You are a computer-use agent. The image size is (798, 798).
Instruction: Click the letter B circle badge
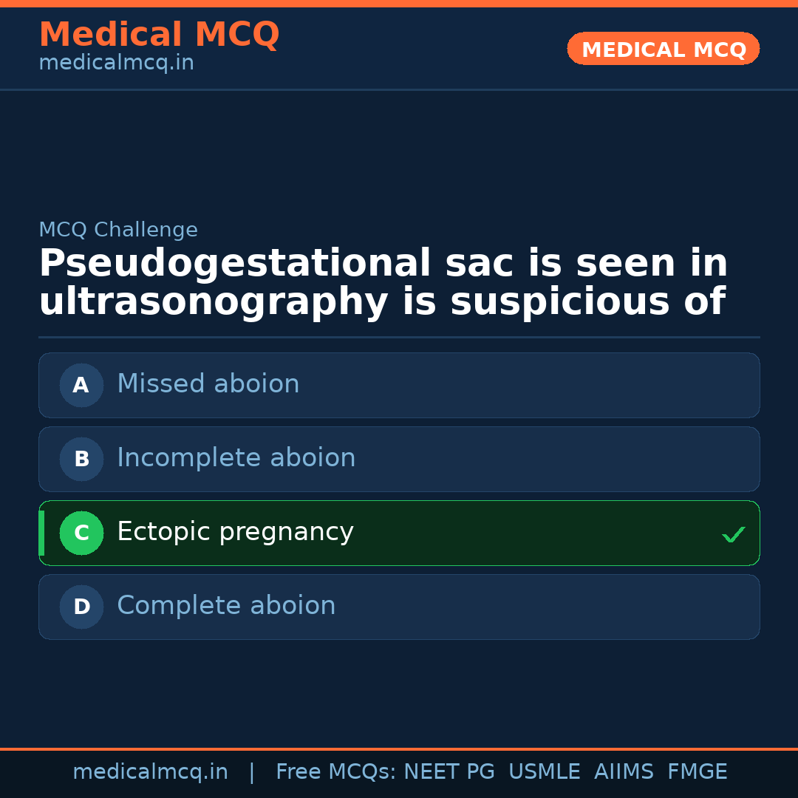81,459
